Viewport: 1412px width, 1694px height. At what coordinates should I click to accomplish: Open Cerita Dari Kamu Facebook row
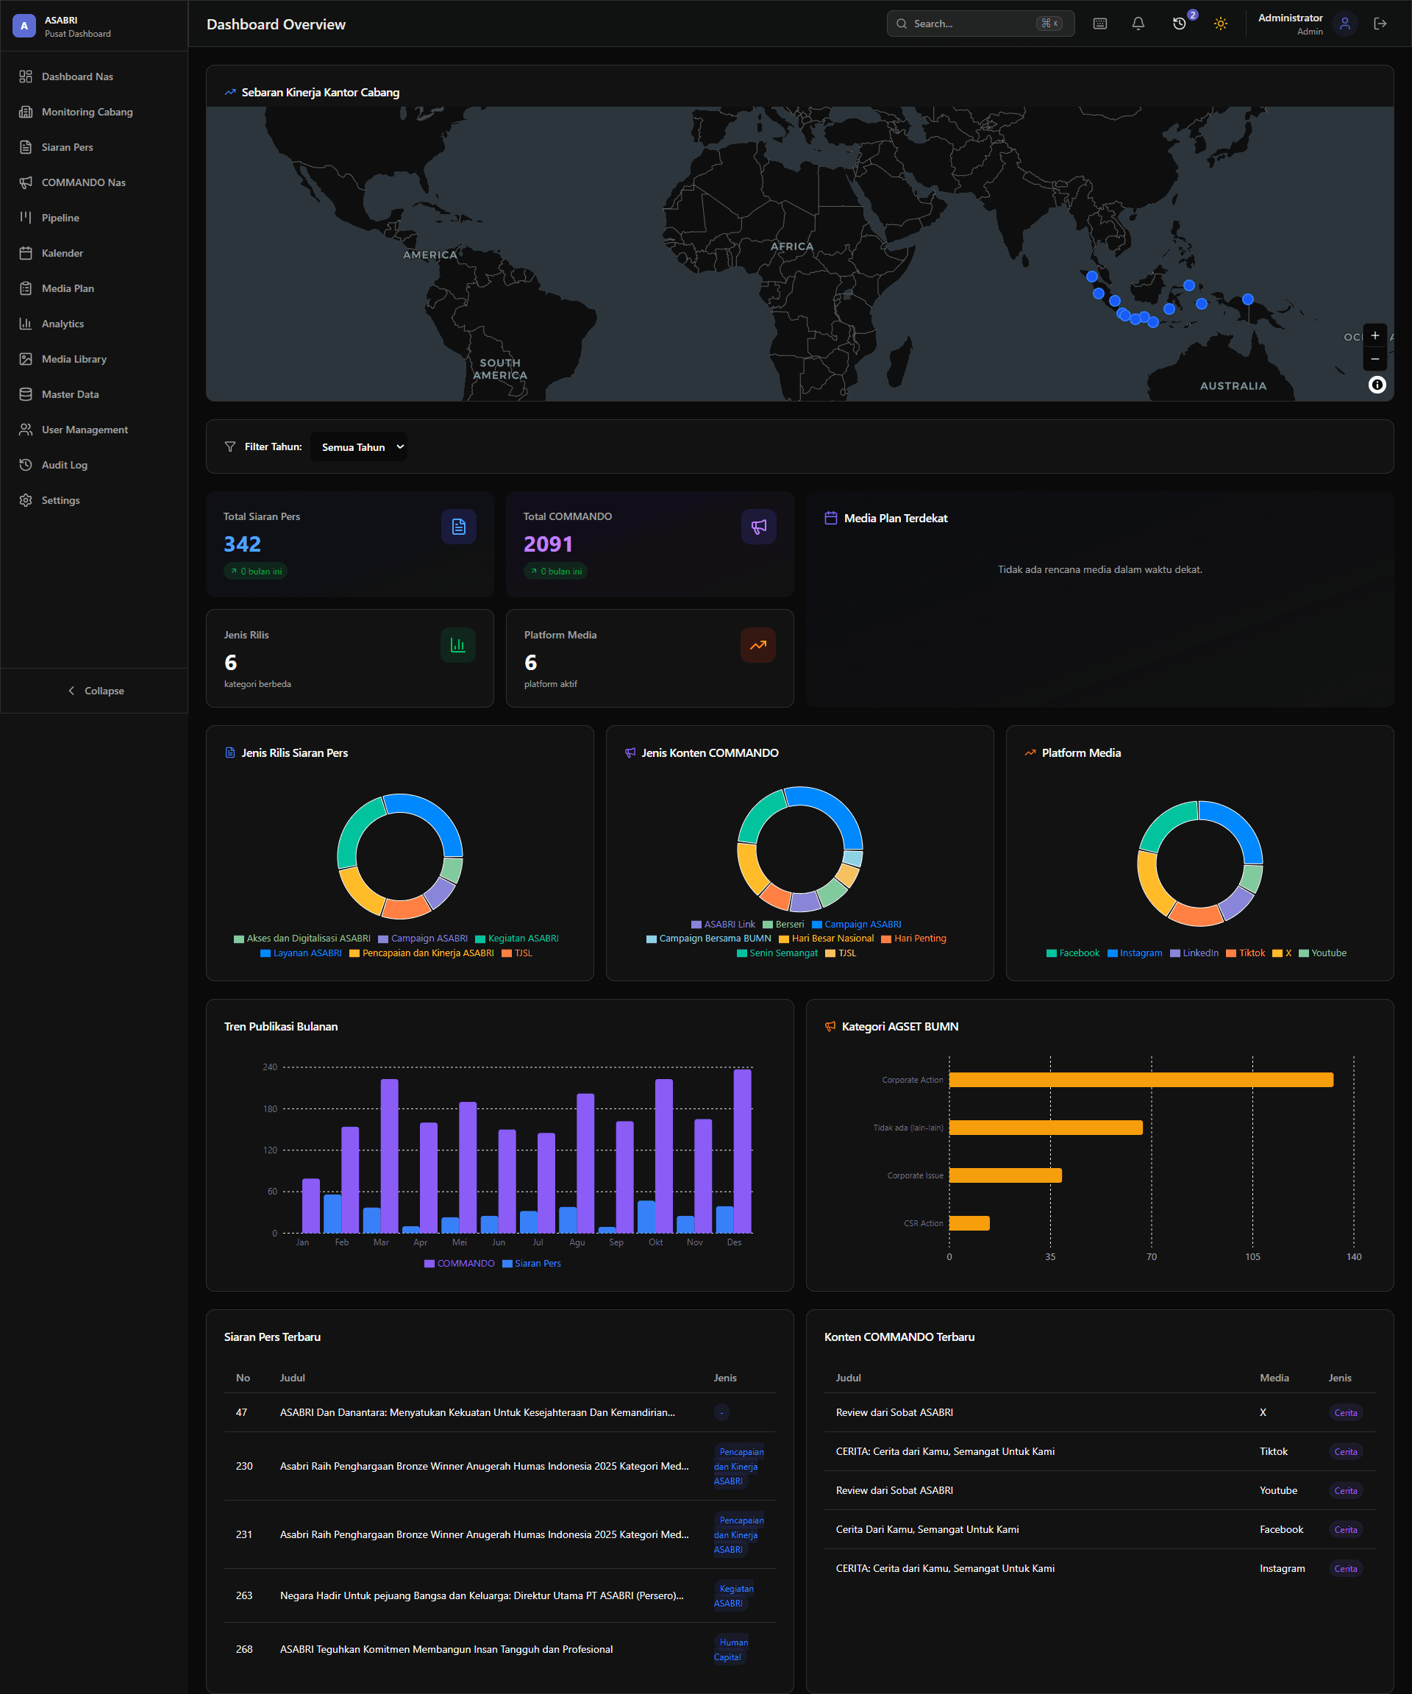(x=1100, y=1529)
